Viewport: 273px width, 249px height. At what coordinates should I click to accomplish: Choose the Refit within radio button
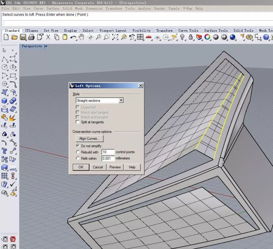78,159
